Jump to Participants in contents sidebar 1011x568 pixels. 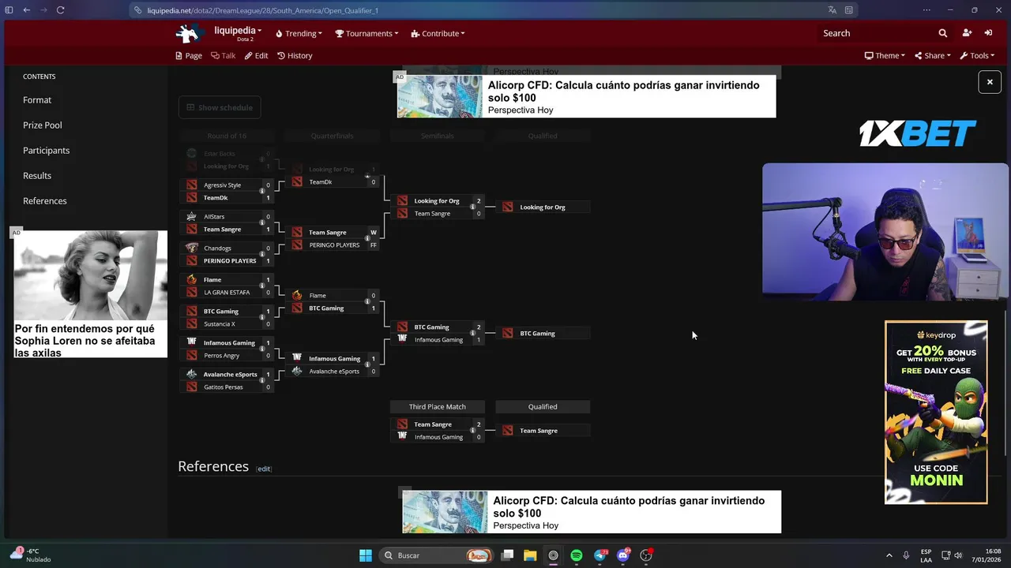tap(47, 151)
